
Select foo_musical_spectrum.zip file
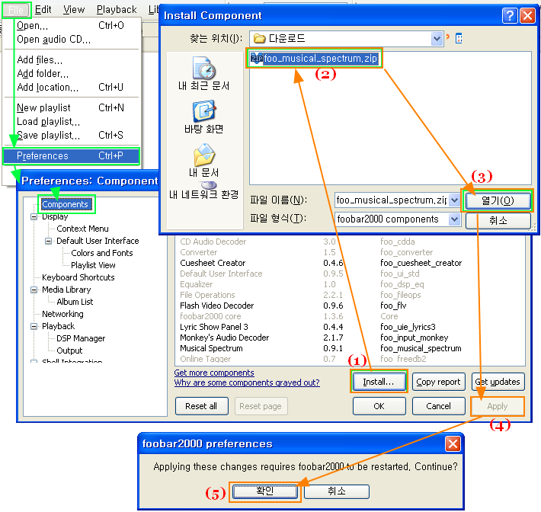[x=315, y=59]
